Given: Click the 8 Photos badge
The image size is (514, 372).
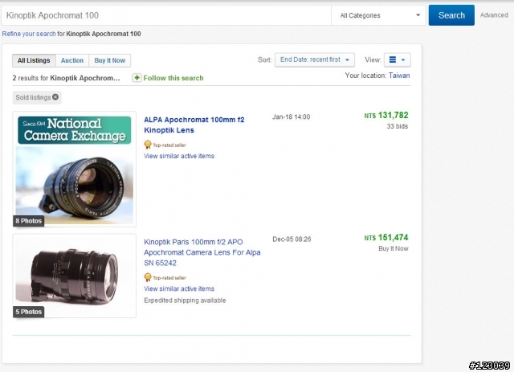Looking at the screenshot, I should coord(29,221).
